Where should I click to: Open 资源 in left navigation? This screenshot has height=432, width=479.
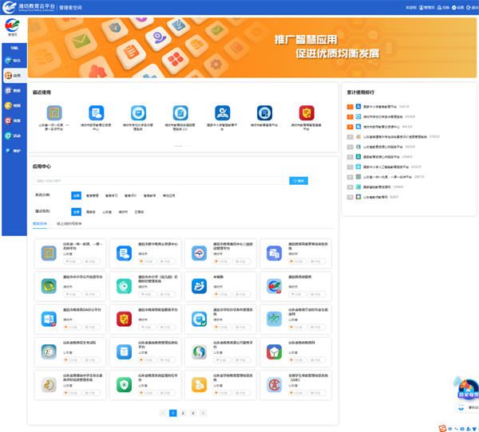pyautogui.click(x=14, y=121)
